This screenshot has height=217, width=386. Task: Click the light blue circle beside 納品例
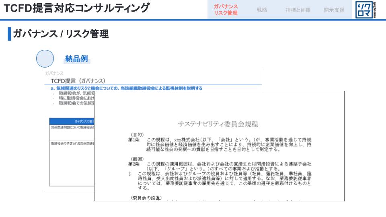(x=45, y=59)
